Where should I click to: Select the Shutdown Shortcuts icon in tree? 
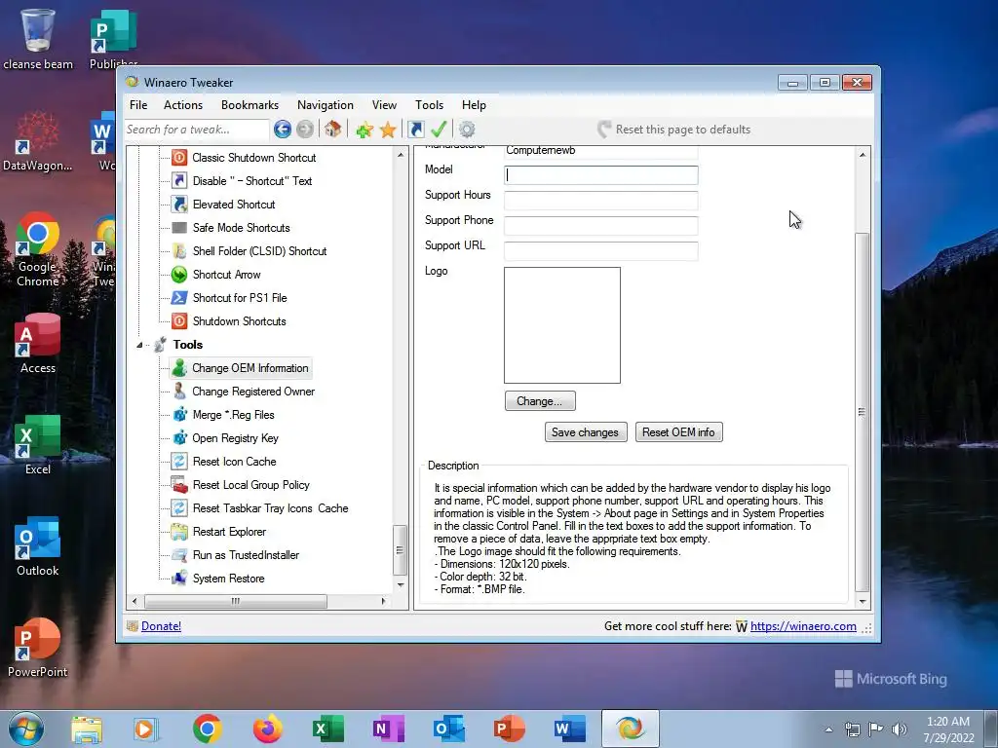pos(179,321)
